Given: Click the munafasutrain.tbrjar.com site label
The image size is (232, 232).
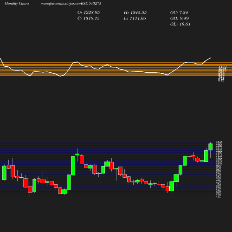Looking at the screenshot, I should coord(61,3).
